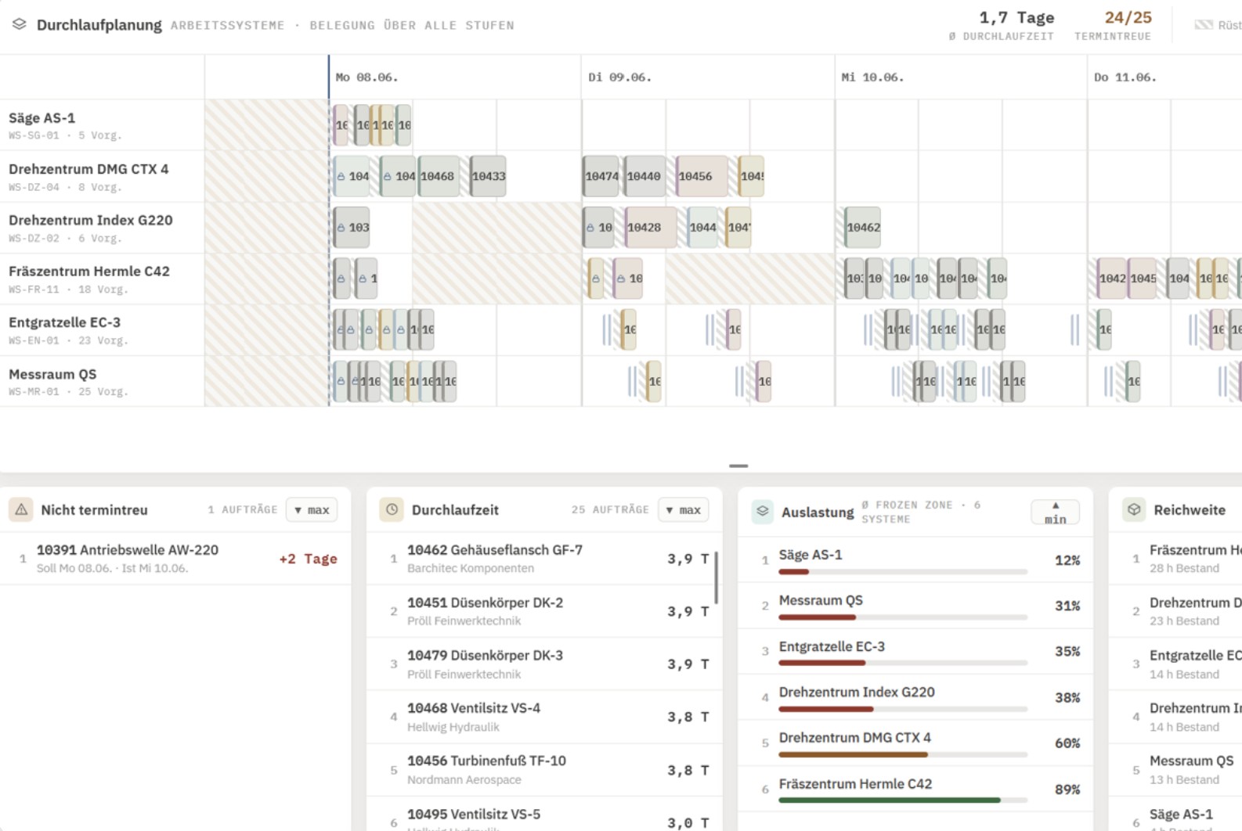Click the locked 103 block on Index G220
This screenshot has height=831, width=1242.
[x=352, y=228]
